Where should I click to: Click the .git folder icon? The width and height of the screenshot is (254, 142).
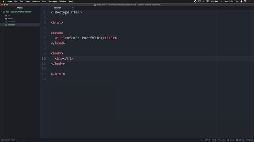[x=6, y=15]
